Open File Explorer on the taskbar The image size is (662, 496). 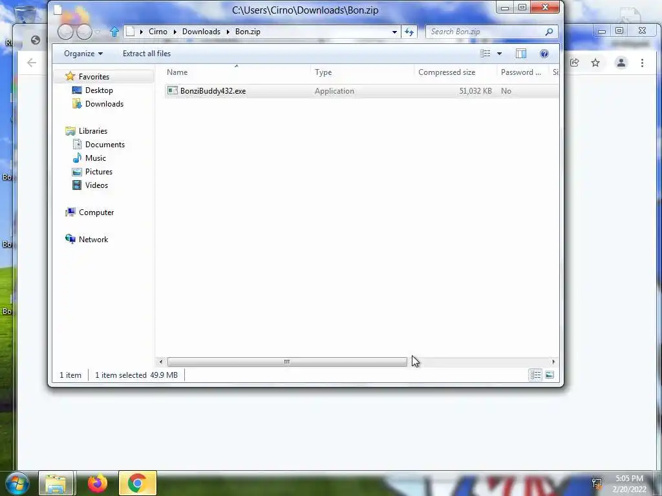pos(56,484)
